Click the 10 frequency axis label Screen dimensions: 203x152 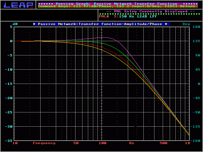[x=15, y=143]
